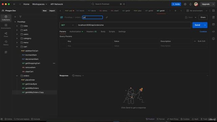Viewport: 217px width, 122px height.
Task: Open the Collections sidebar panel
Action: (6, 18)
